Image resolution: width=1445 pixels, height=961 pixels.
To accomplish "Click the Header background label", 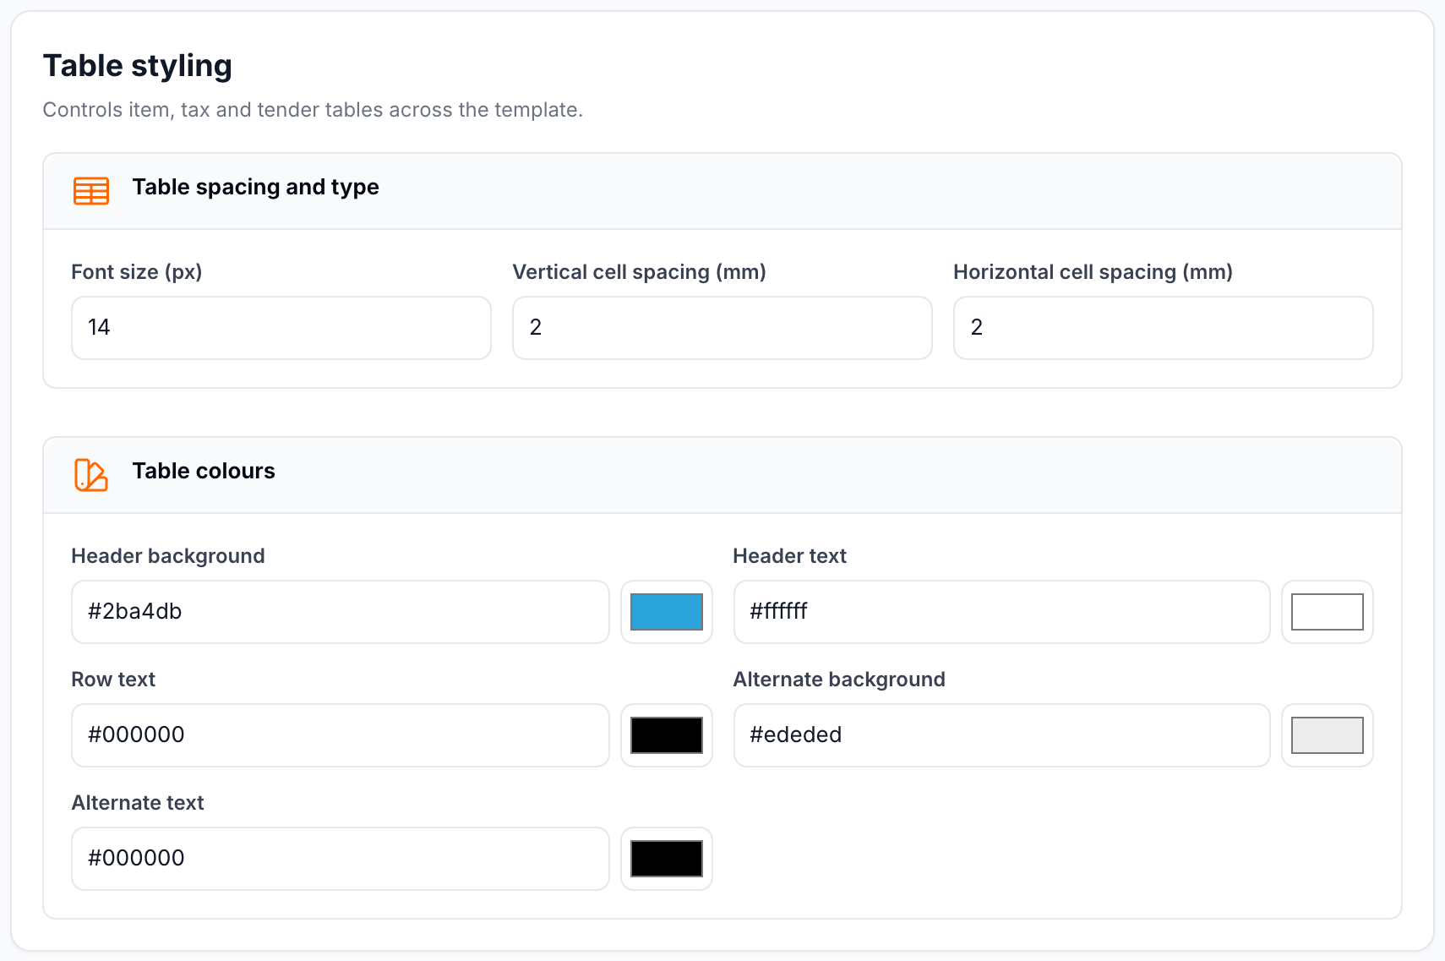I will pyautogui.click(x=168, y=556).
